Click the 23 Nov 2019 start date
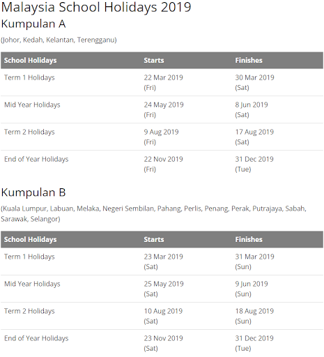This screenshot has height=357, width=324. point(164,338)
